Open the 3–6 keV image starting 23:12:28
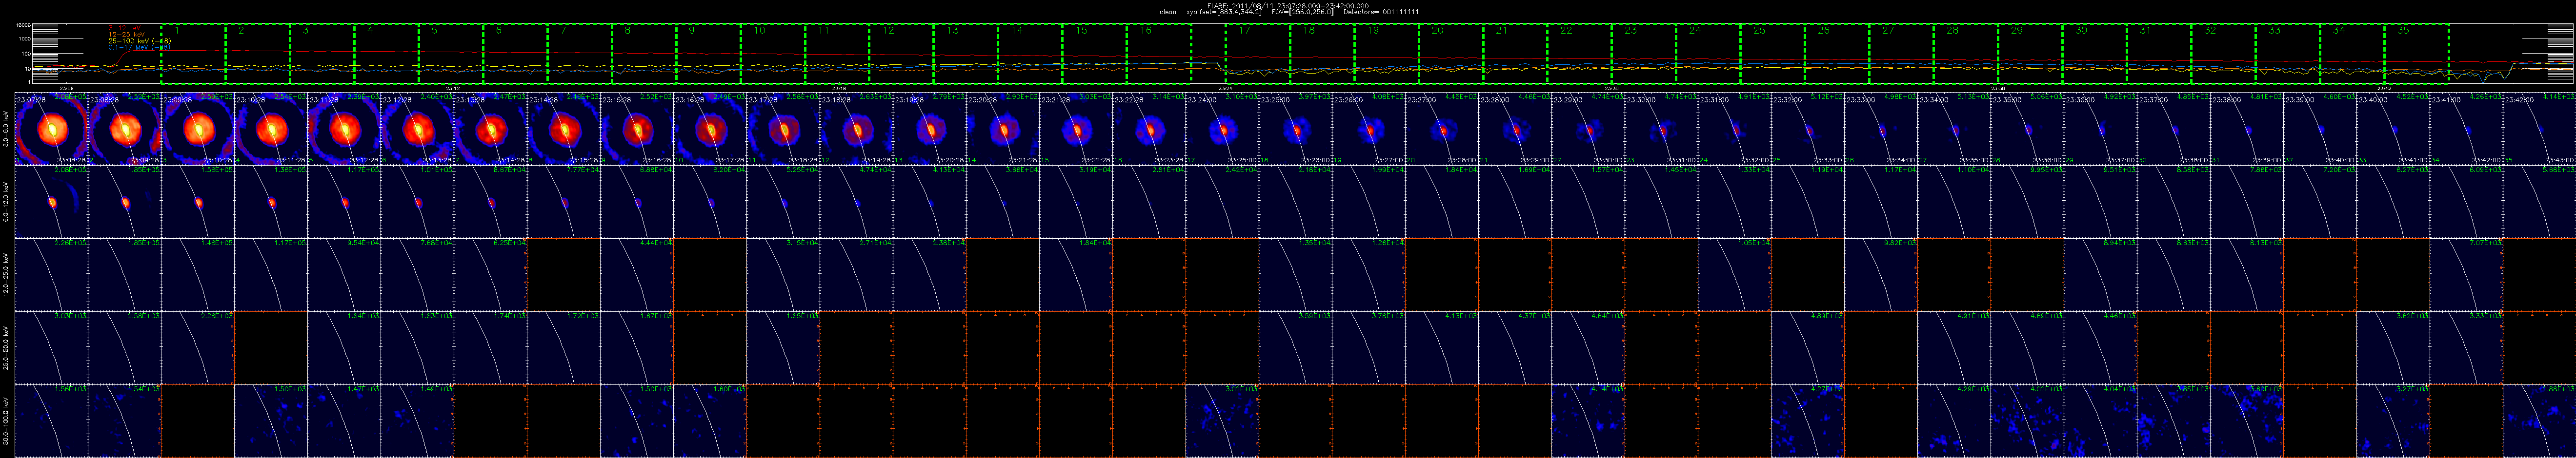Image resolution: width=2576 pixels, height=458 pixels. pyautogui.click(x=417, y=129)
